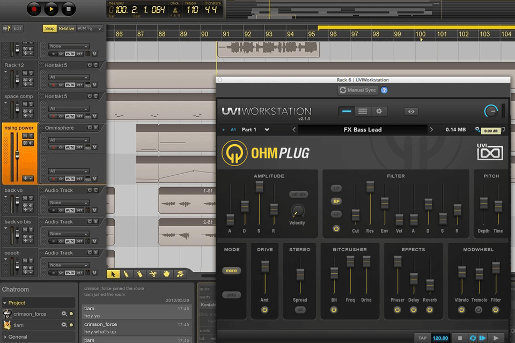
Task: Expand the Rack 12 track triangle
Action: coord(5,72)
